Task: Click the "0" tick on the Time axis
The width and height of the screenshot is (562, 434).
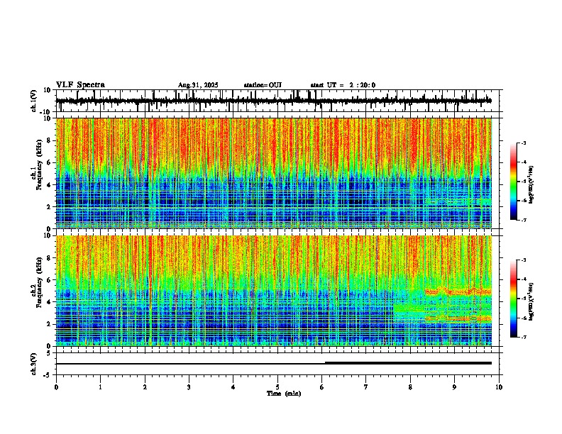Action: pyautogui.click(x=56, y=387)
